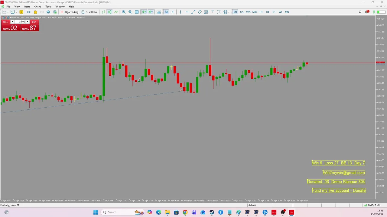This screenshot has width=387, height=217.
Task: Open notifications icon with red badge
Action: pyautogui.click(x=367, y=12)
